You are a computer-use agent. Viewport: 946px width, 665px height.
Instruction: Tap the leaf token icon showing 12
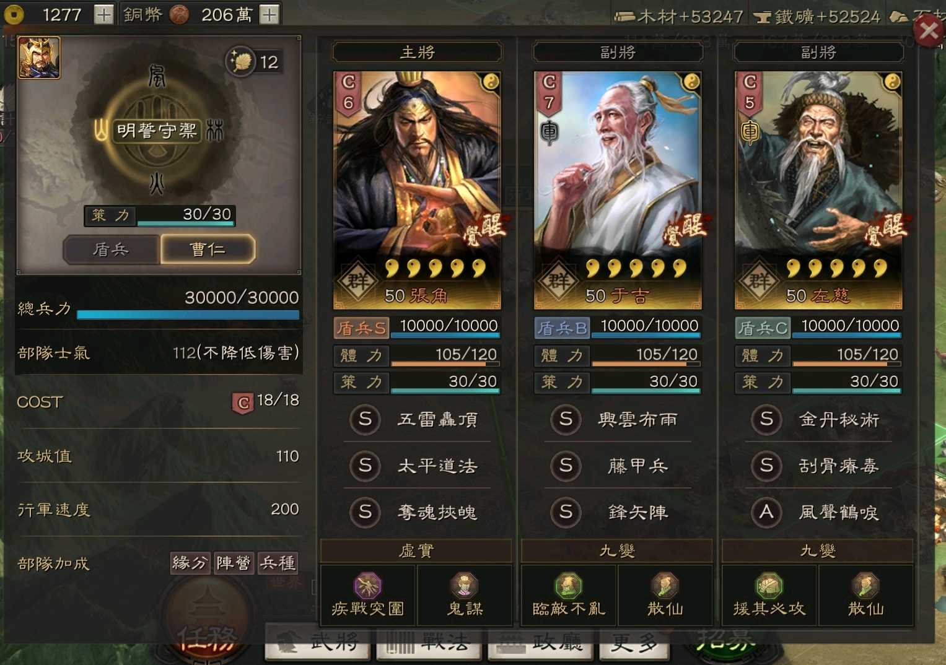(x=240, y=61)
